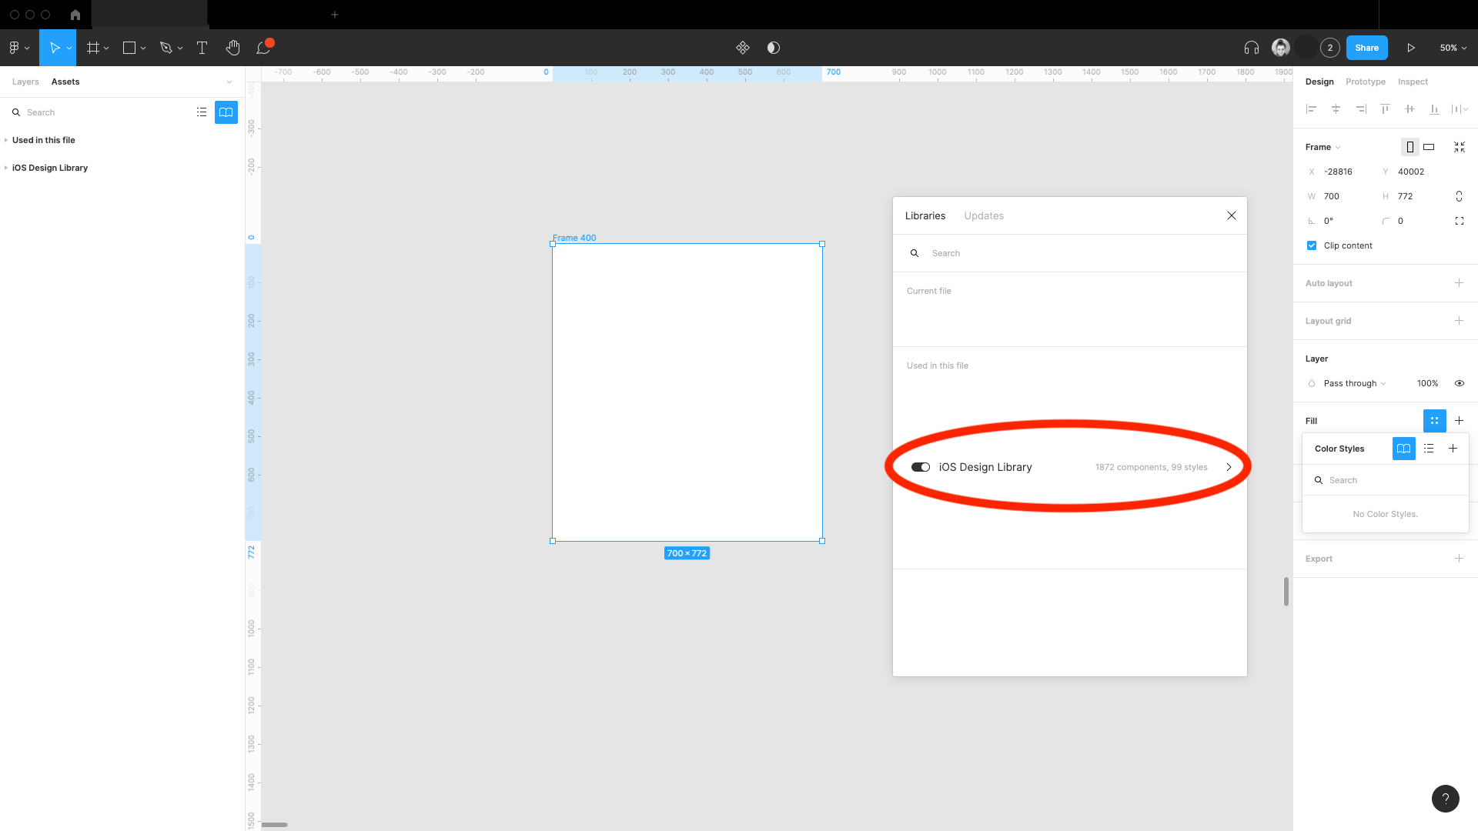Click the Design System library icon
This screenshot has width=1478, height=831.
pos(226,112)
